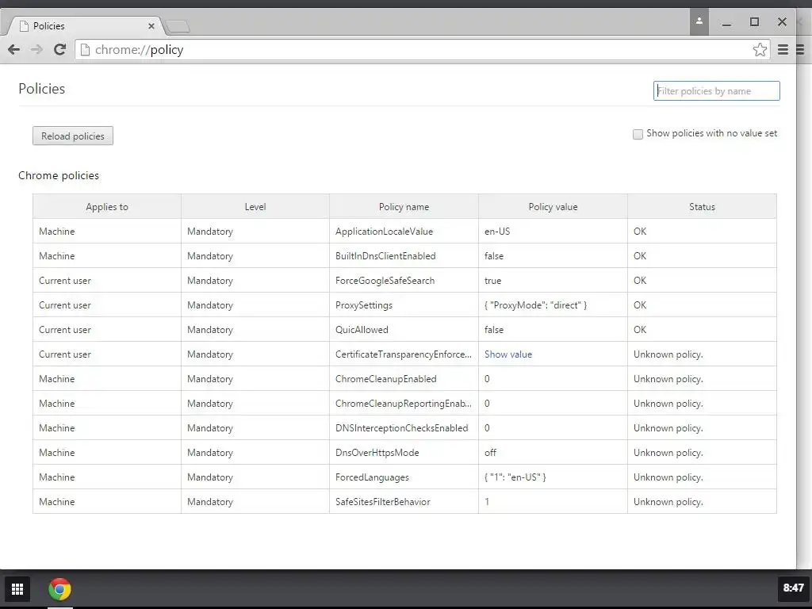The height and width of the screenshot is (609, 812).
Task: Open the app launcher grid icon
Action: tap(17, 589)
